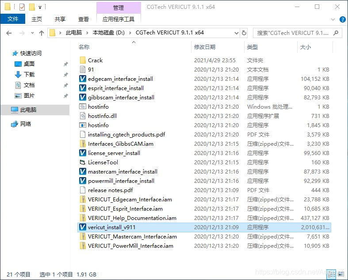Click the file name vericut_install_v911
The image size is (348, 280).
pyautogui.click(x=111, y=227)
